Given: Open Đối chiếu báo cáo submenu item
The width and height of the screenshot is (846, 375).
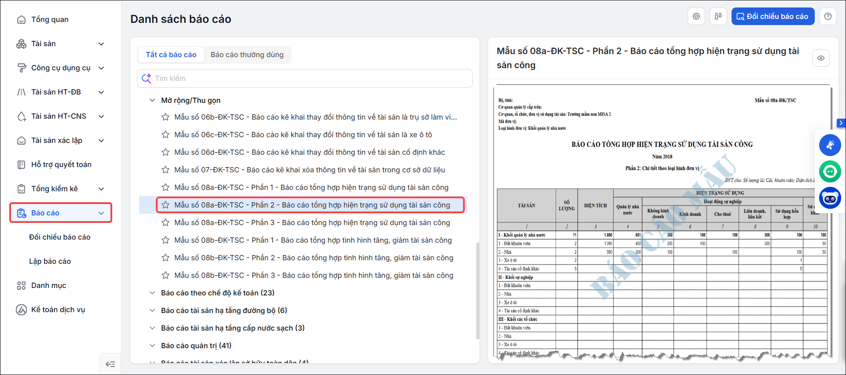Looking at the screenshot, I should pyautogui.click(x=60, y=237).
